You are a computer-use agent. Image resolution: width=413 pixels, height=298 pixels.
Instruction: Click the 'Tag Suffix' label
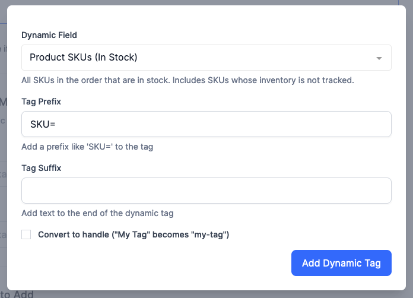[42, 168]
